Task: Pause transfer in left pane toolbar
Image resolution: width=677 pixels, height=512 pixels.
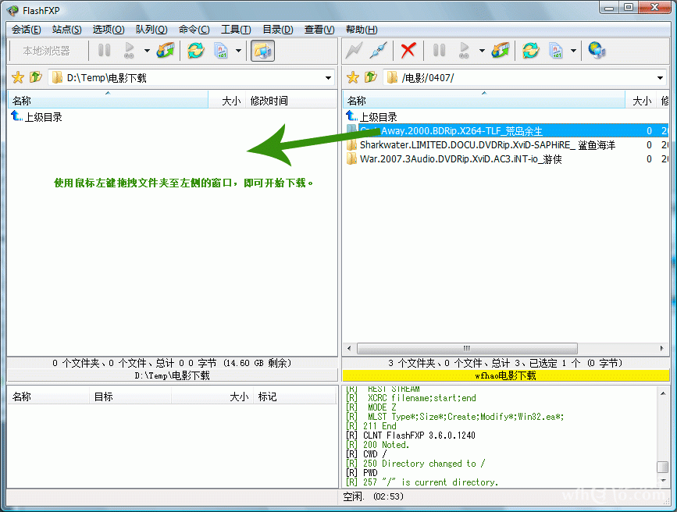Action: click(x=104, y=51)
